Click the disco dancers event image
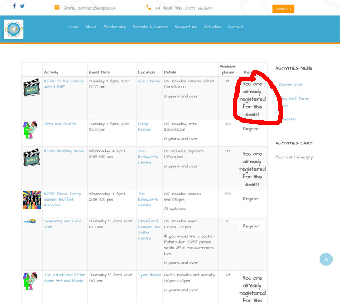 point(32,200)
